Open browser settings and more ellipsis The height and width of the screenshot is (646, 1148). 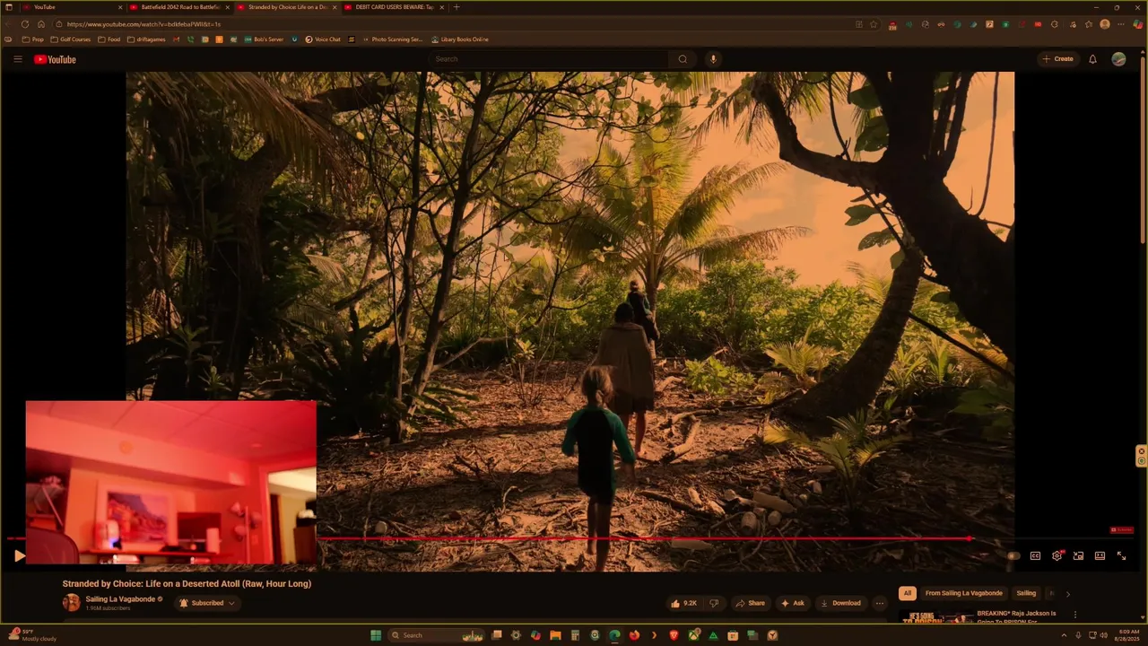click(x=1121, y=24)
